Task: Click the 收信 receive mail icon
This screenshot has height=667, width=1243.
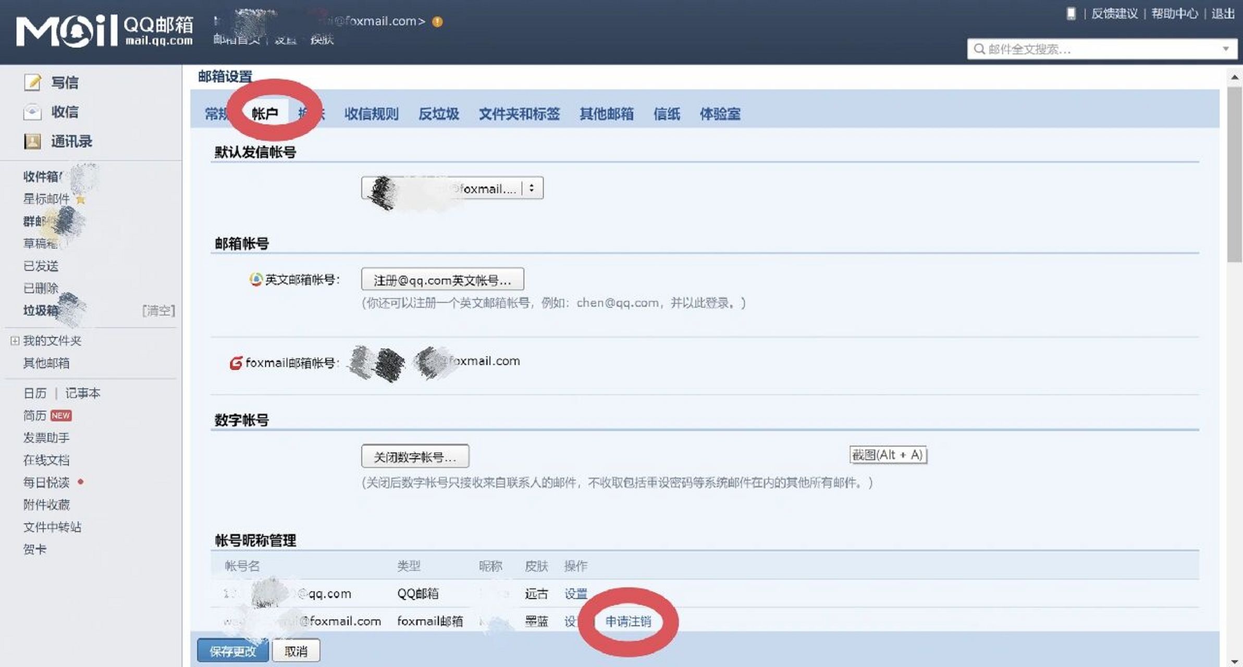Action: click(x=33, y=112)
